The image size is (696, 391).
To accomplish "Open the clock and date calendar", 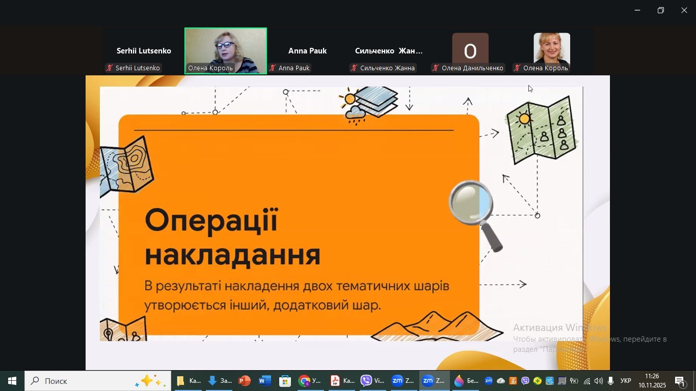I will [652, 381].
